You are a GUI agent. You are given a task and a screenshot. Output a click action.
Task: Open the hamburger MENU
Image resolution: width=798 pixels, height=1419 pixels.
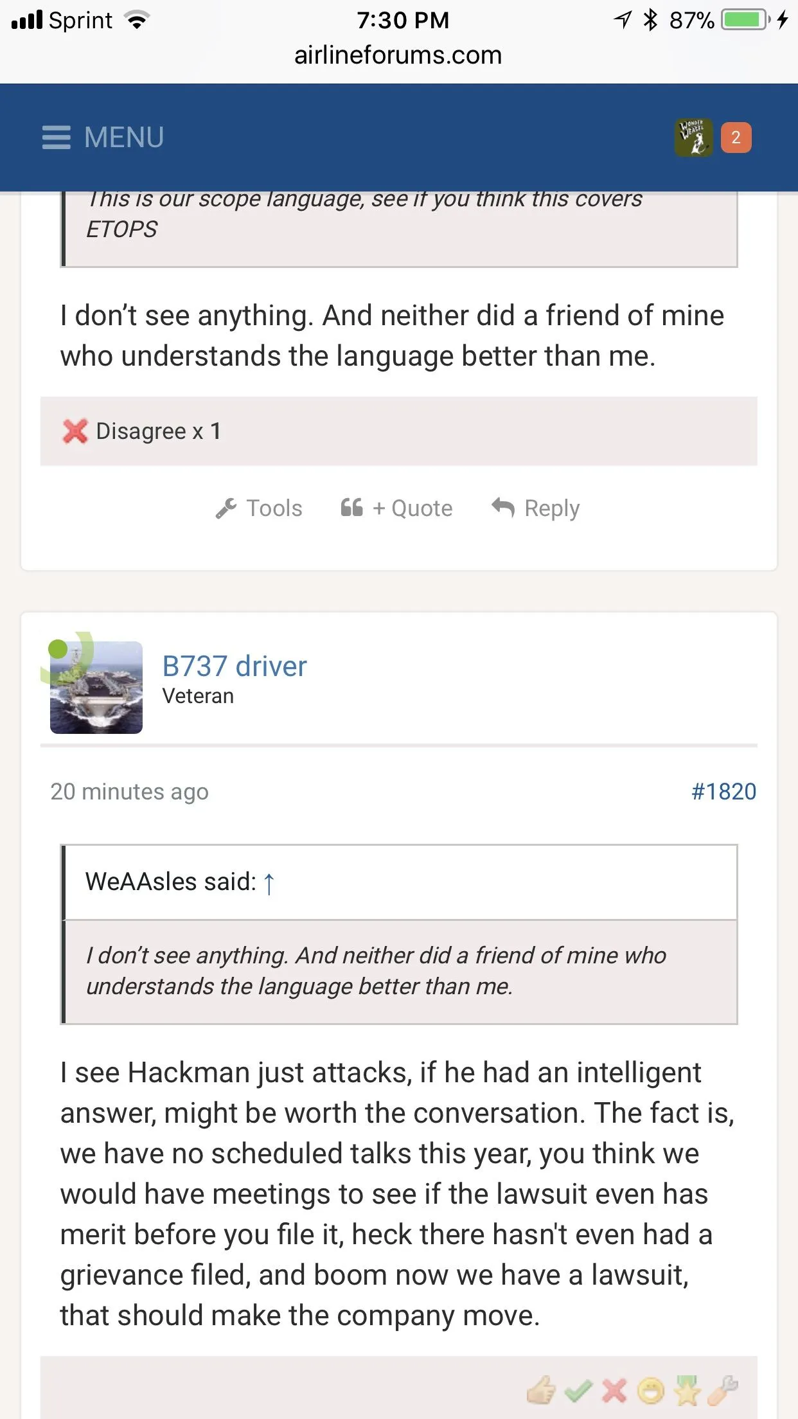tap(103, 138)
